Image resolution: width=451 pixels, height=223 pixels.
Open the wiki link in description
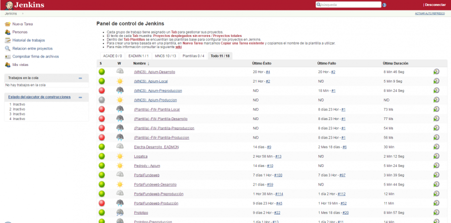(x=178, y=47)
